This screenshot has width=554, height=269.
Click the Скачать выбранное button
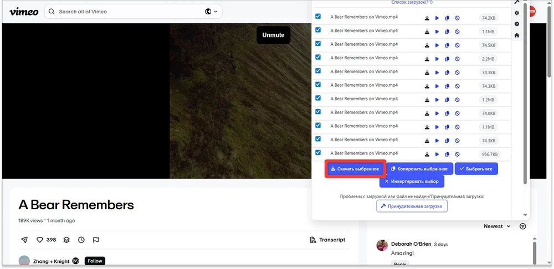(x=355, y=169)
